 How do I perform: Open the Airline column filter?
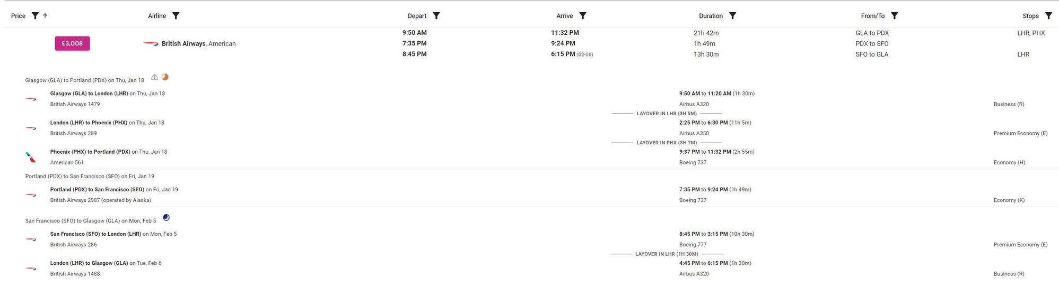click(176, 16)
